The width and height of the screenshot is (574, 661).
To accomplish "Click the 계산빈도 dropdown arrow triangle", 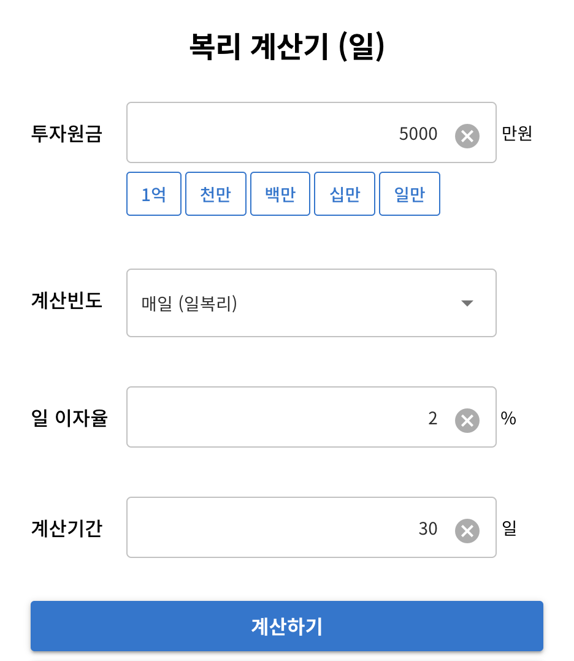I will point(467,303).
